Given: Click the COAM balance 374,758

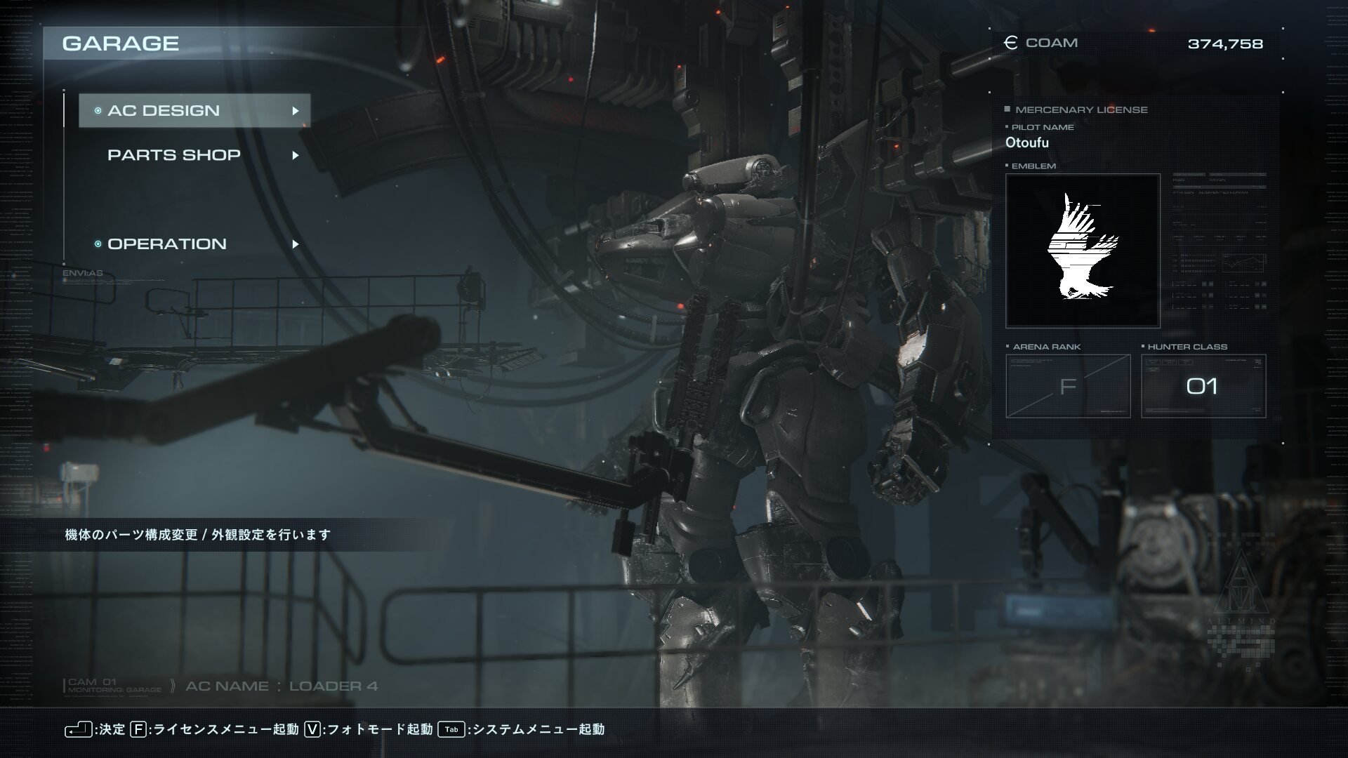Looking at the screenshot, I should coord(1225,44).
